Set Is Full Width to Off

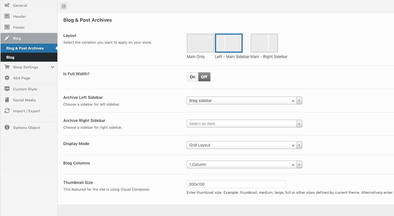point(204,77)
